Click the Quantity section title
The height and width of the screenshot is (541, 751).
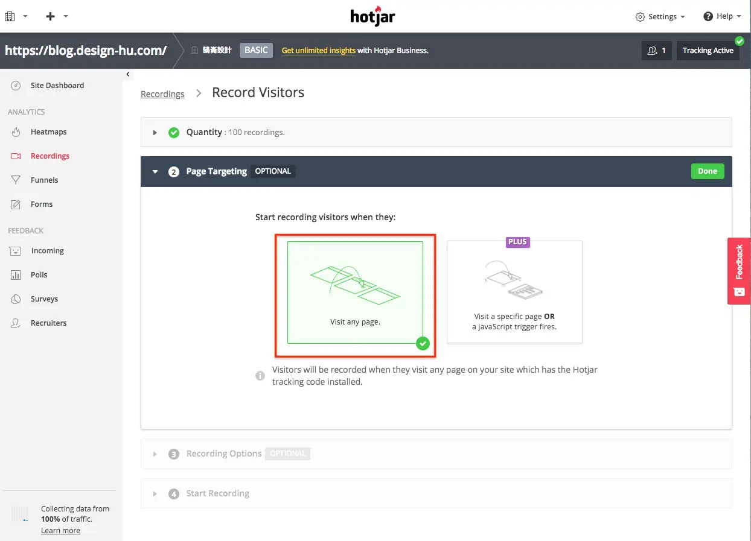pos(204,132)
